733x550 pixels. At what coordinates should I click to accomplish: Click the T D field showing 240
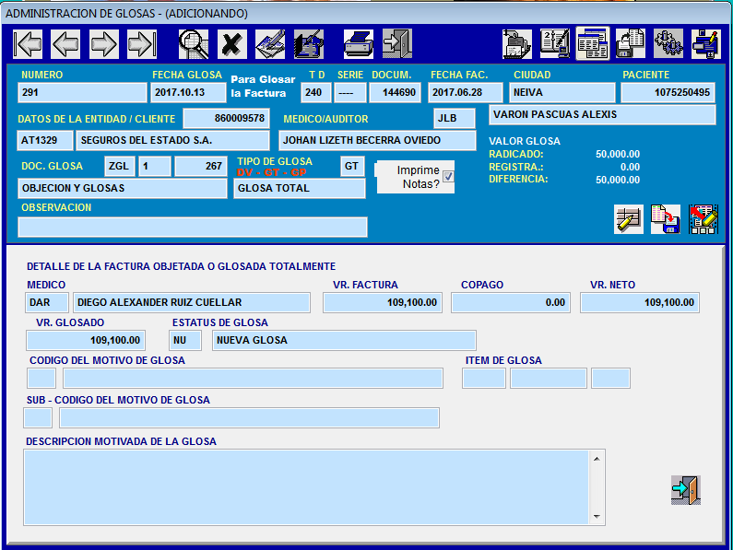tap(316, 92)
